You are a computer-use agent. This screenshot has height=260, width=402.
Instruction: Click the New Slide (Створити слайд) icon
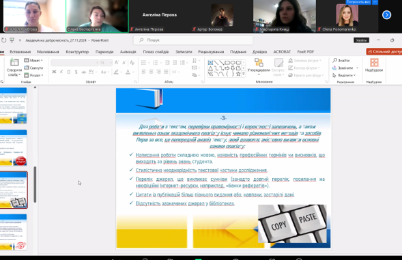pyautogui.click(x=14, y=62)
